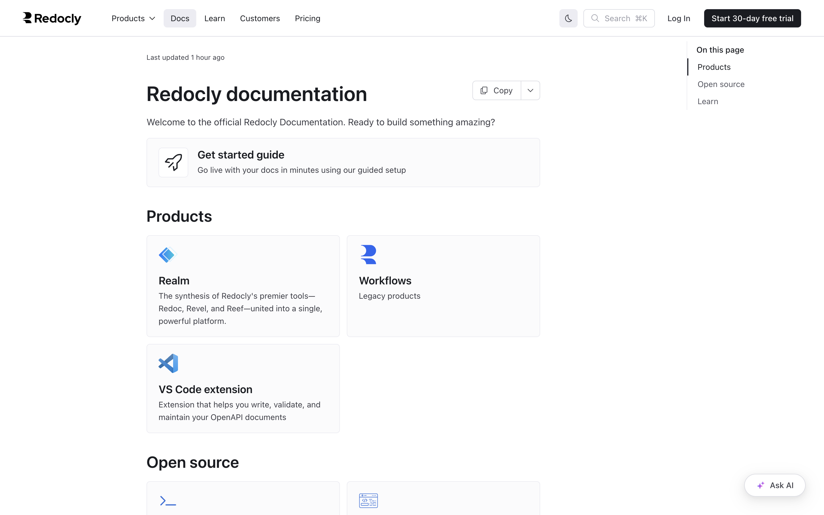Click the terminal prompt icon under Open source
This screenshot has width=824, height=515.
[168, 501]
